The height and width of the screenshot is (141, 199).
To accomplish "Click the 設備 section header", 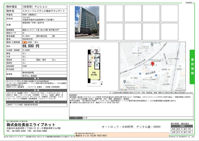I will coord(37,90).
